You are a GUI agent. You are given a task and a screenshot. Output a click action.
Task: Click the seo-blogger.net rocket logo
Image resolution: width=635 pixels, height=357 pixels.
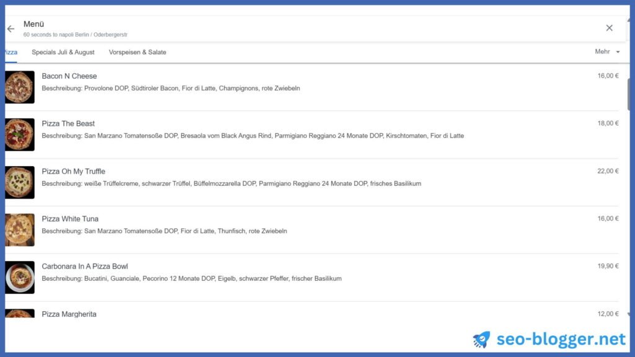pyautogui.click(x=481, y=339)
